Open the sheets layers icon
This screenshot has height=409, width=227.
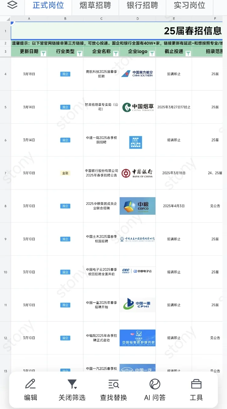coord(12,5)
